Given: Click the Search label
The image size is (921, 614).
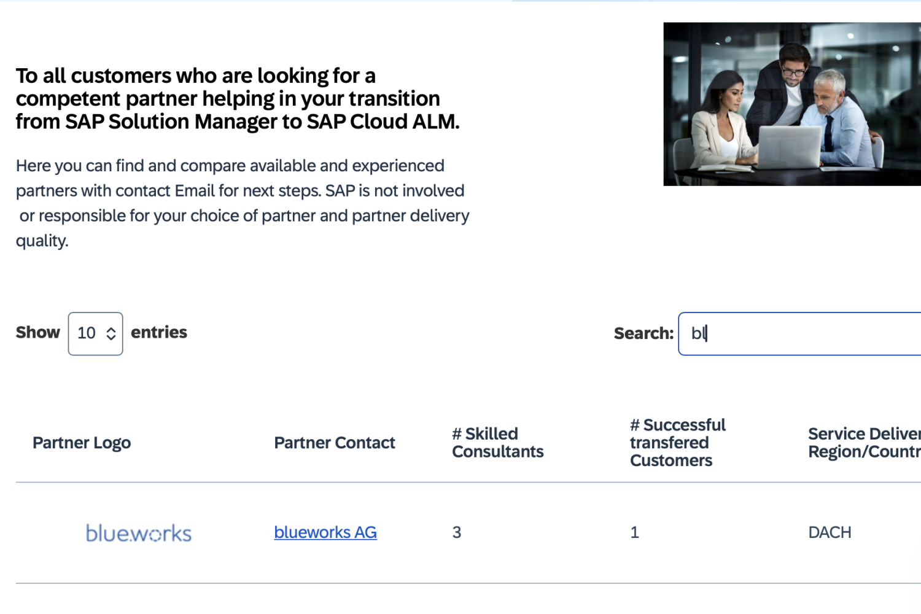Looking at the screenshot, I should click(x=643, y=333).
